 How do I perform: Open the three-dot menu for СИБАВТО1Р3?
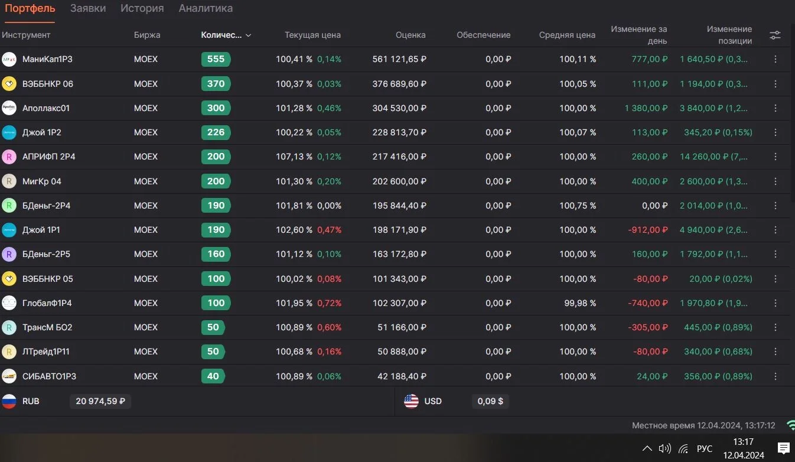pos(776,376)
